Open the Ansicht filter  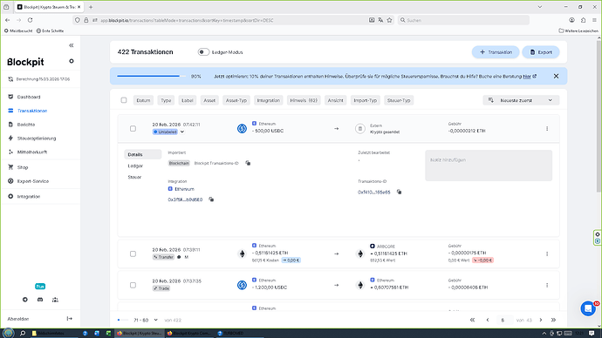pyautogui.click(x=335, y=100)
